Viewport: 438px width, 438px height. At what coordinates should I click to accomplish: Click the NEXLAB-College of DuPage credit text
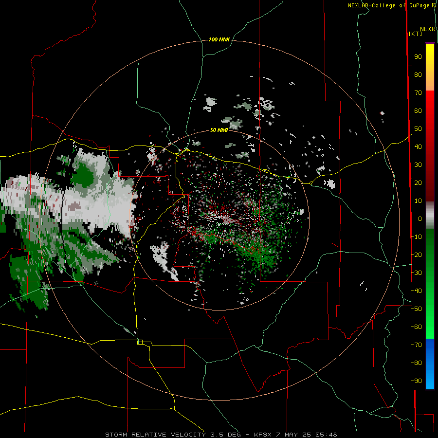click(388, 5)
